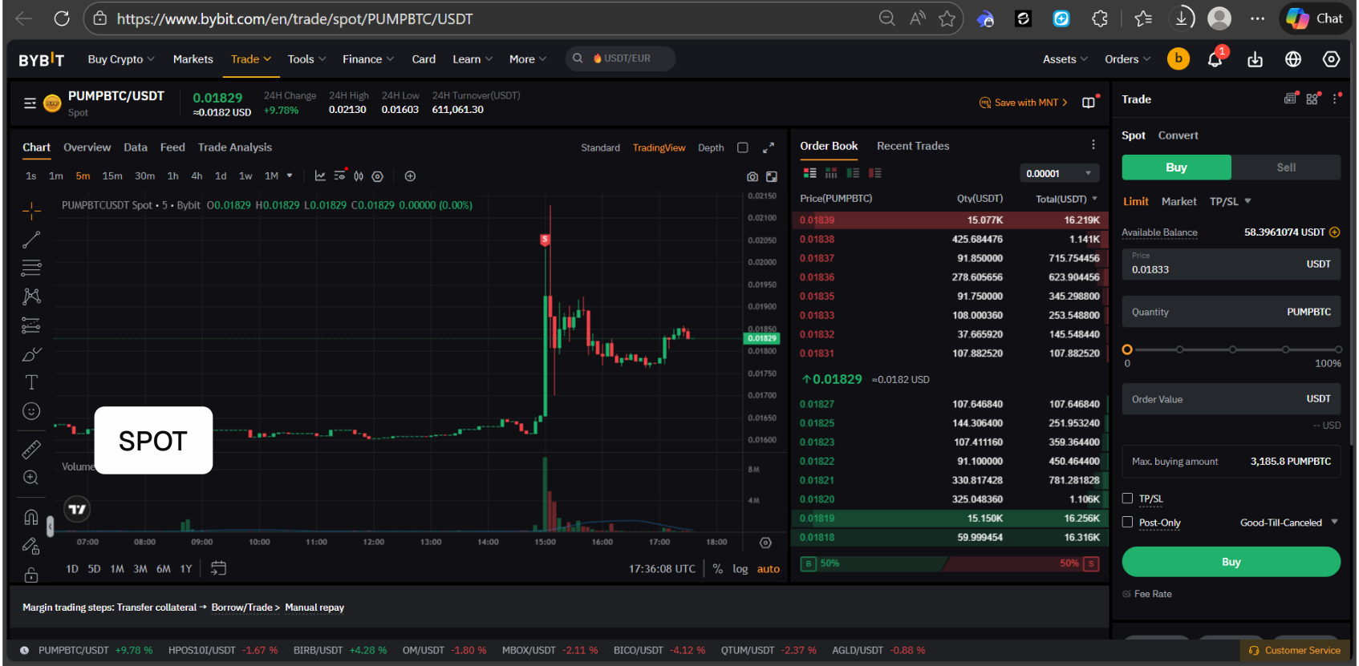Select the crosshair cursor tool
The height and width of the screenshot is (666, 1359).
click(31, 211)
